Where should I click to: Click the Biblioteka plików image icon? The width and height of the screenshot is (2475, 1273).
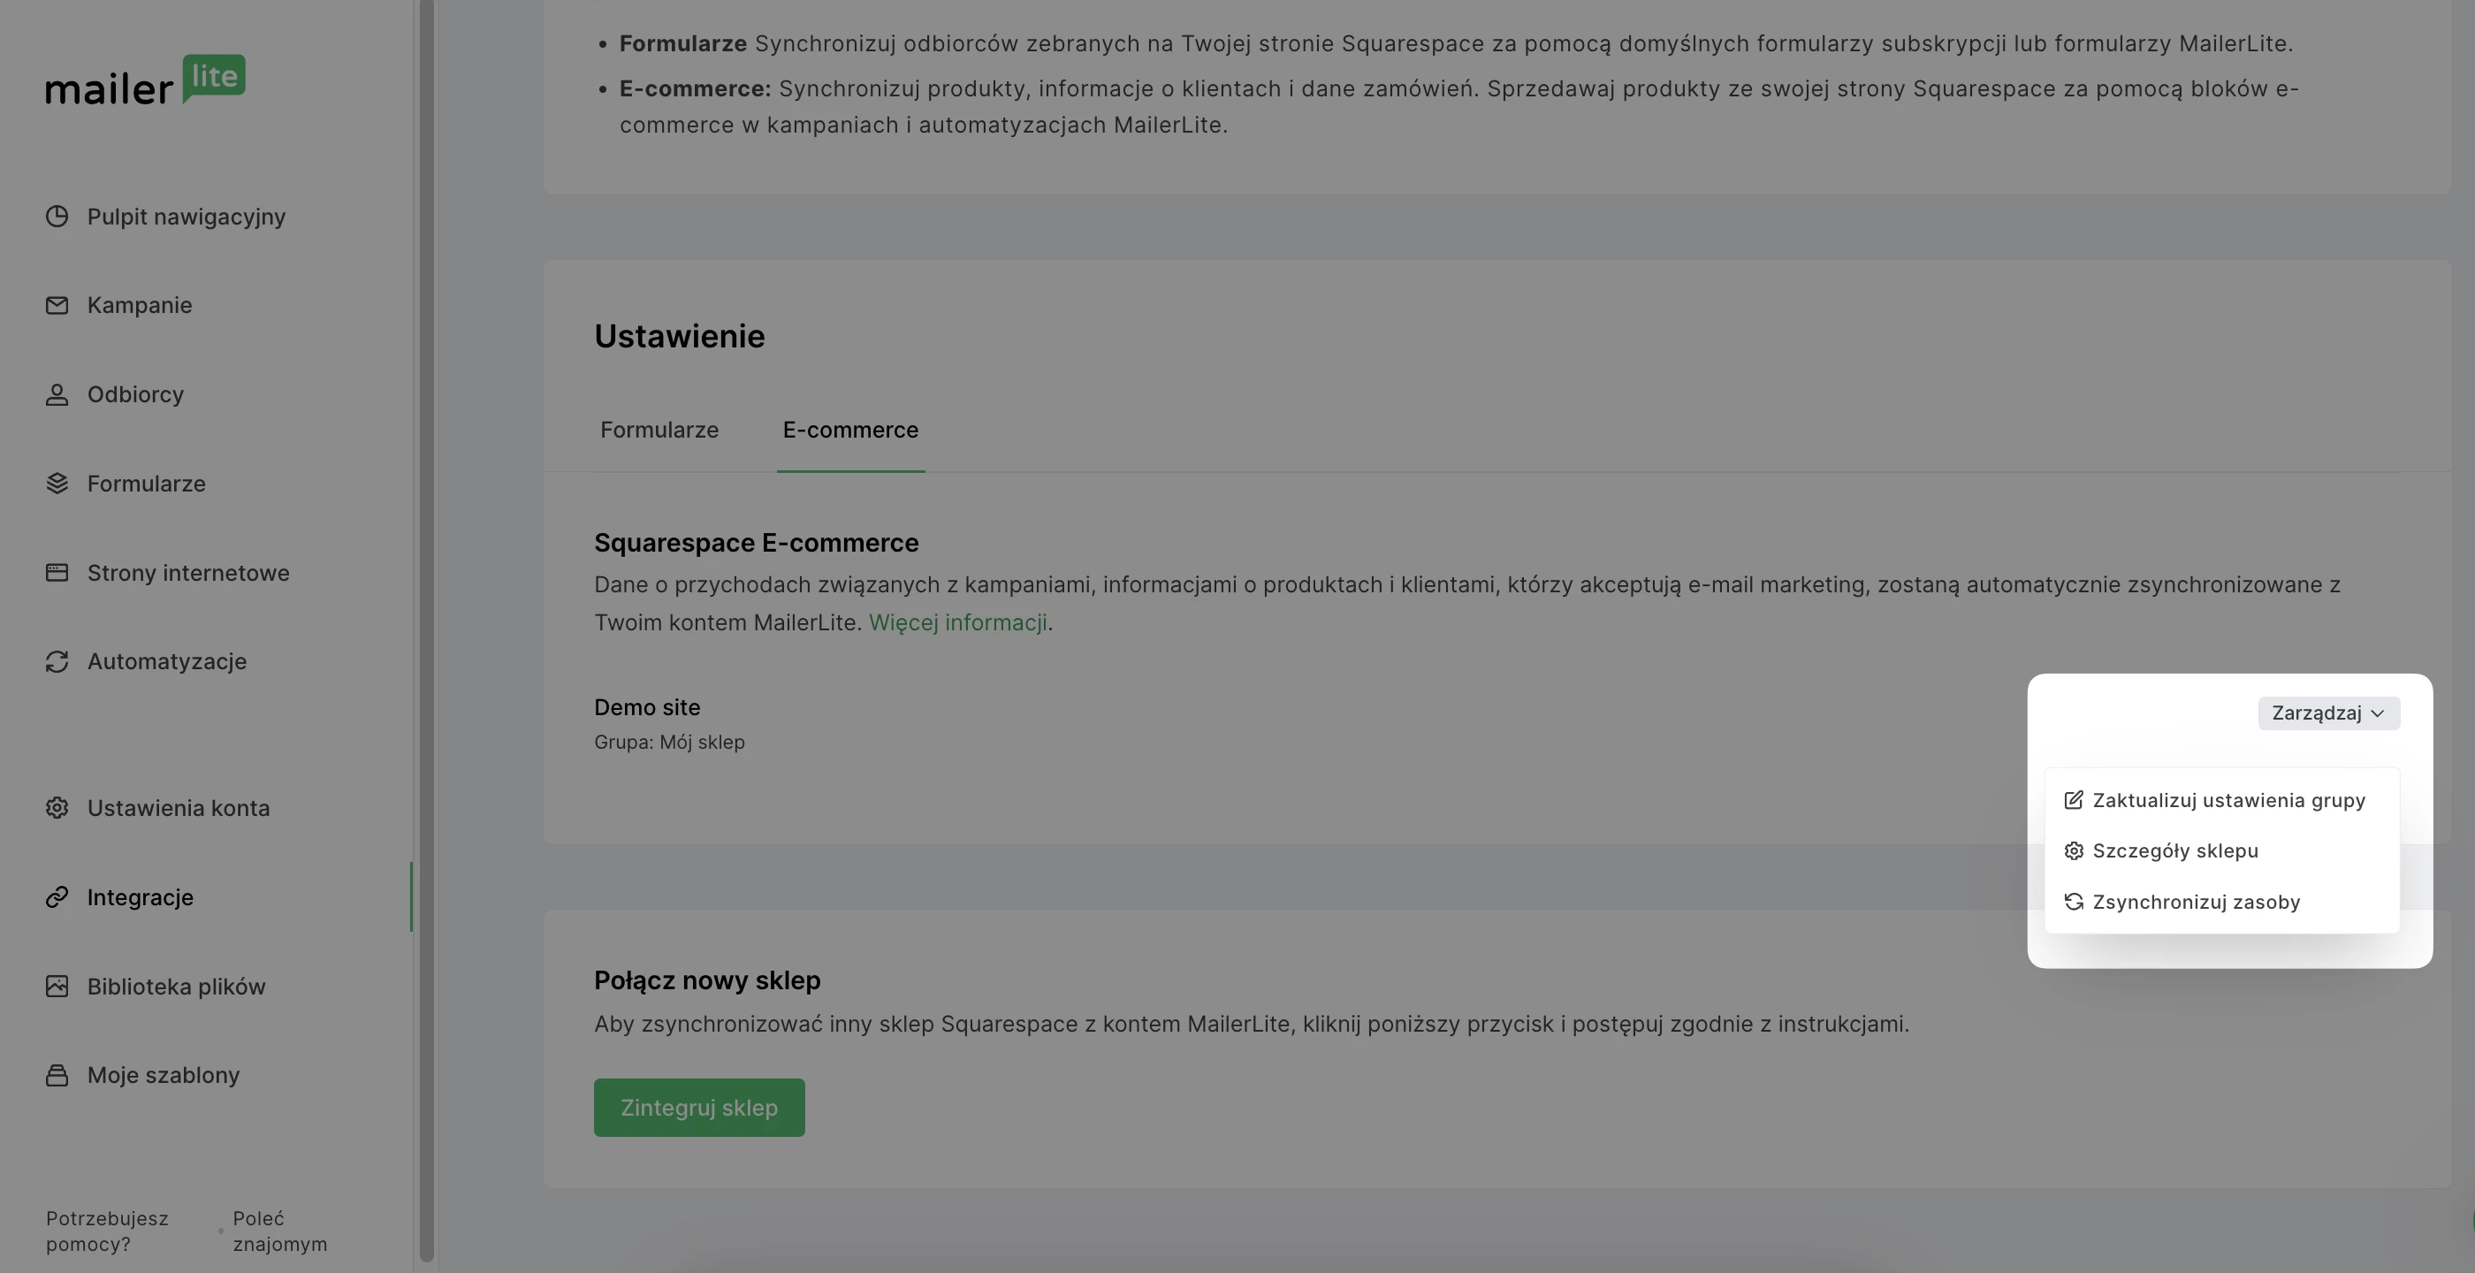(x=57, y=987)
